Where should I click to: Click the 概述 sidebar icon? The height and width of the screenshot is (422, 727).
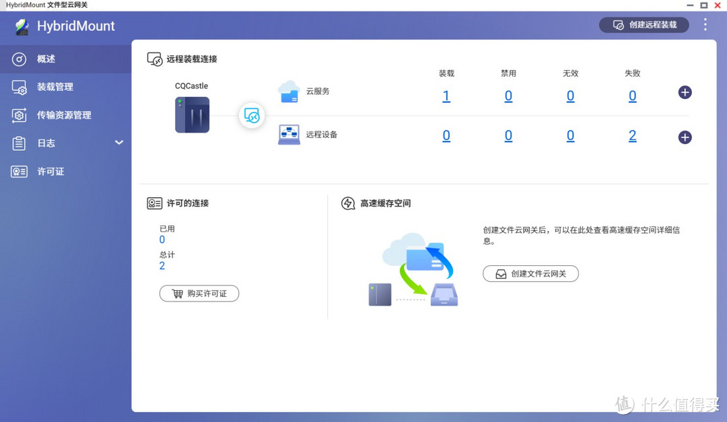19,59
